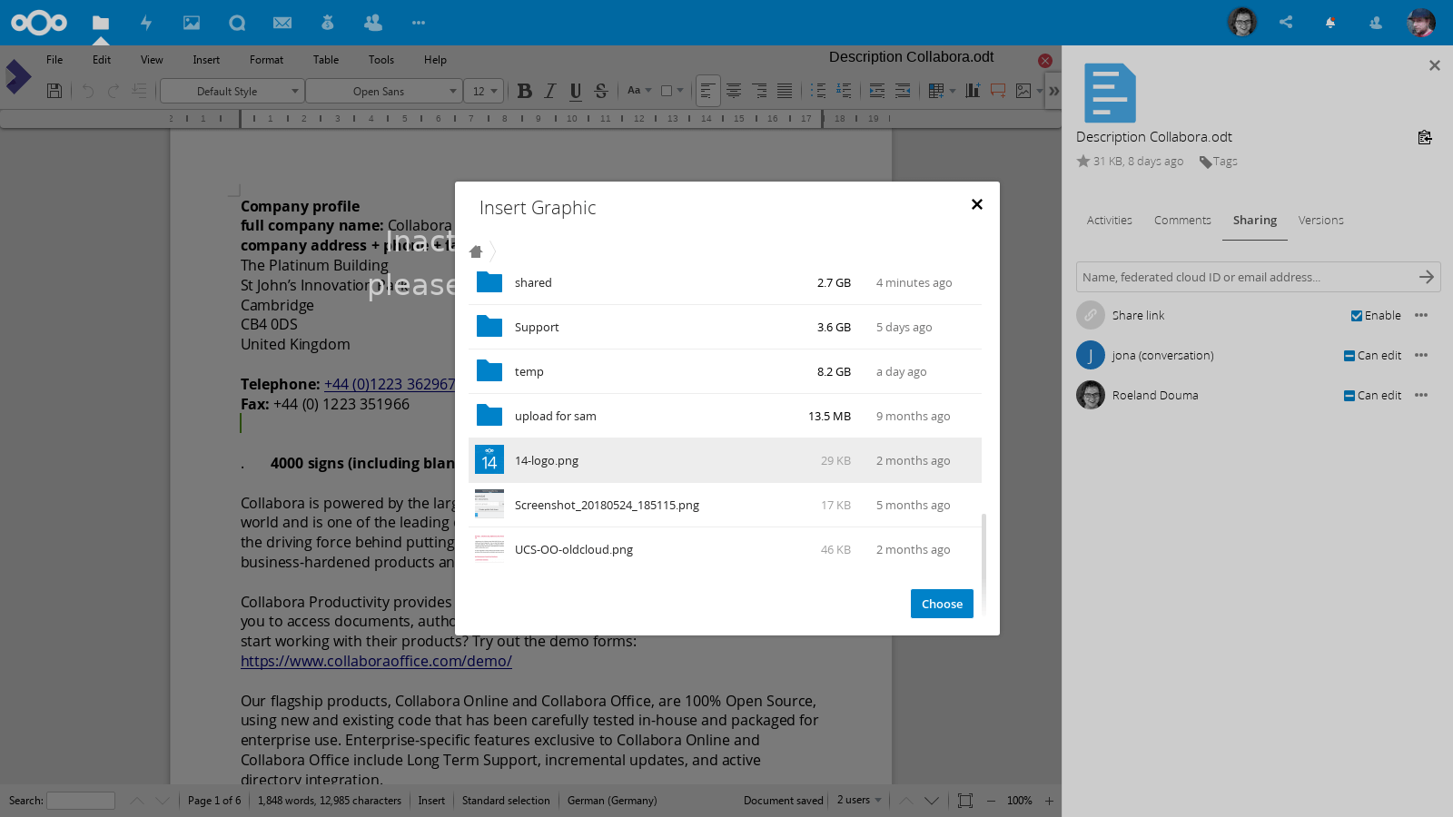Click the home icon in Insert Graphic dialog

pyautogui.click(x=476, y=251)
